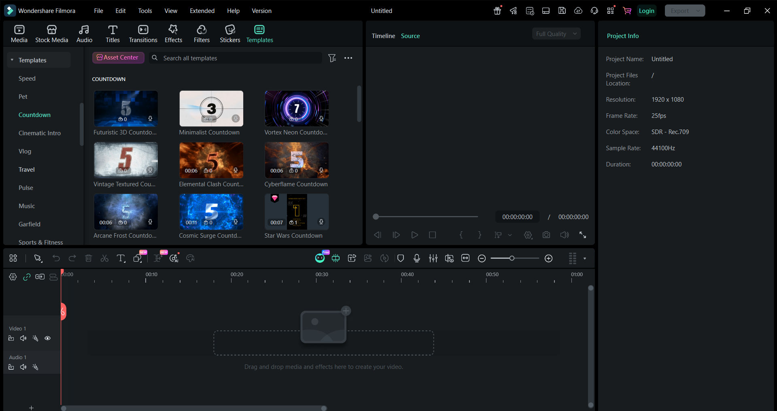Open the Tools menu
The height and width of the screenshot is (411, 777).
[x=145, y=11]
